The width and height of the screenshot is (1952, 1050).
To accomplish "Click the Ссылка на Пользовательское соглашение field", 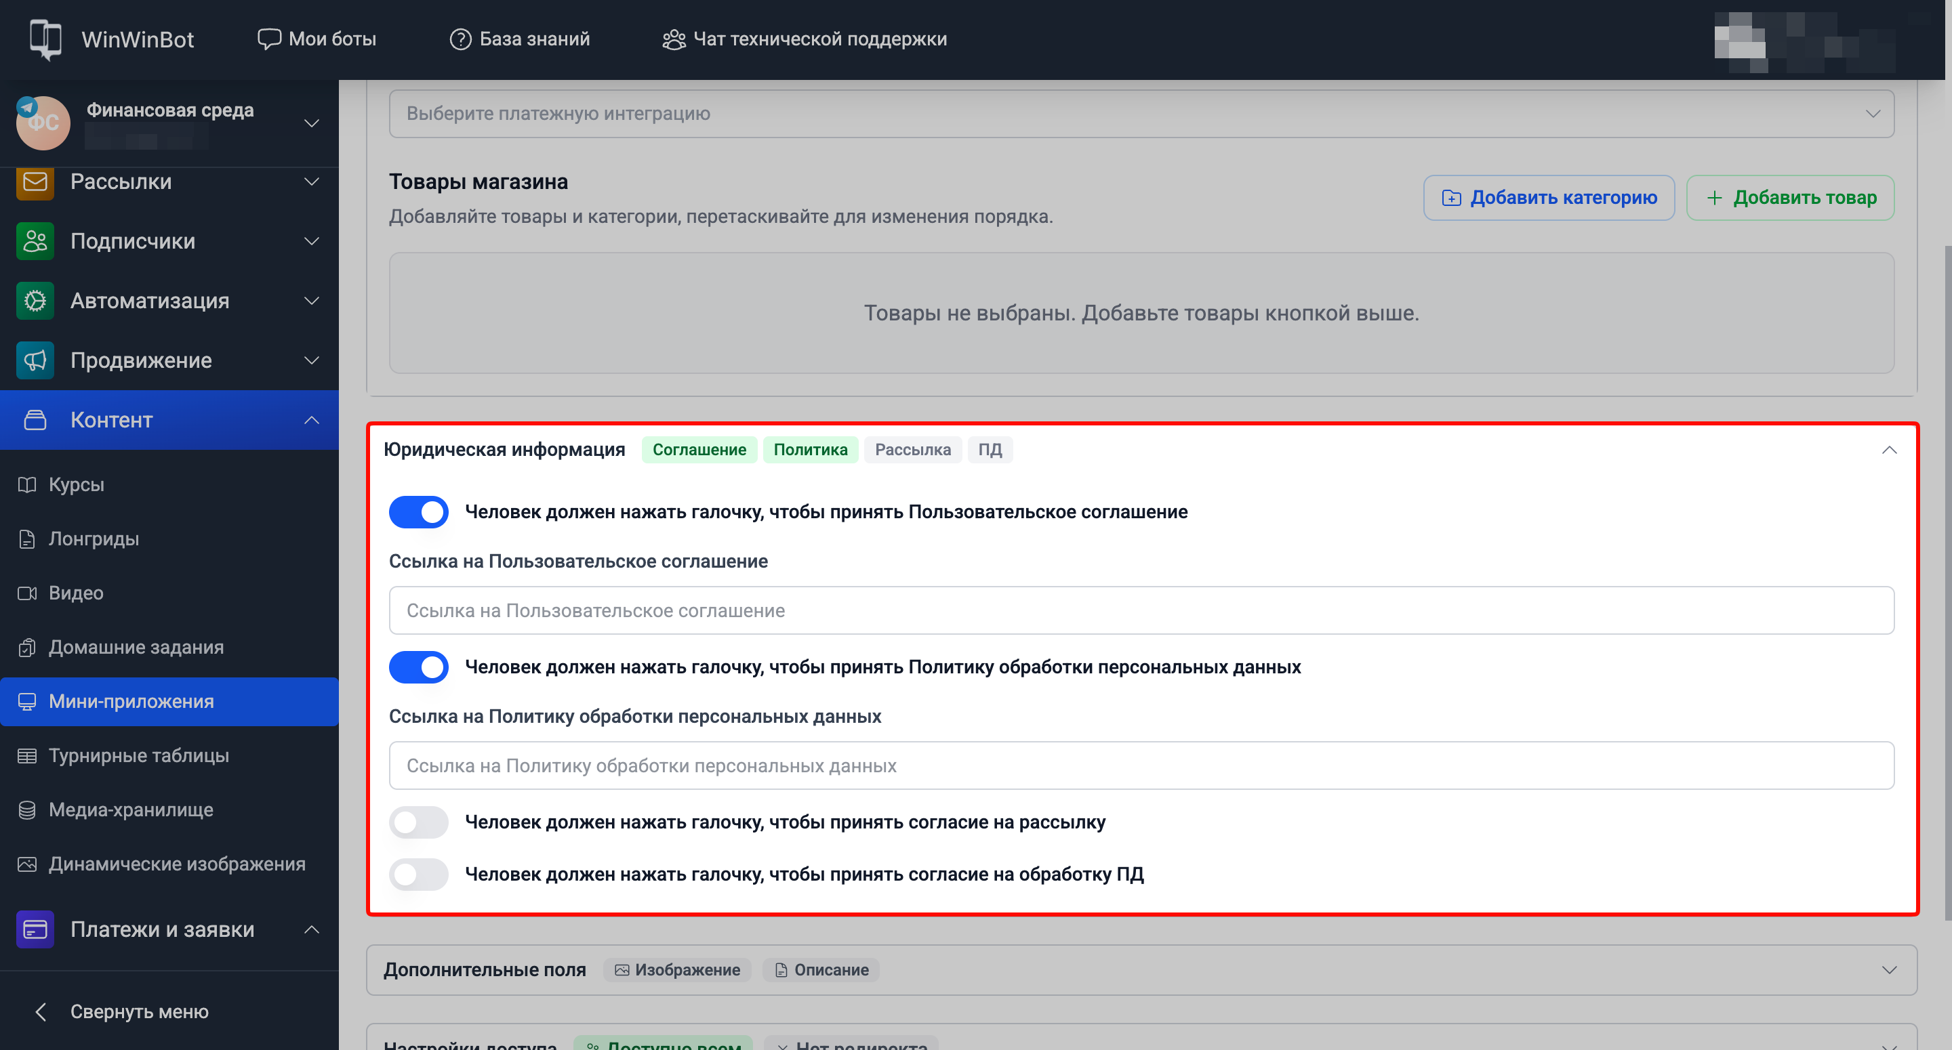I will (1141, 610).
